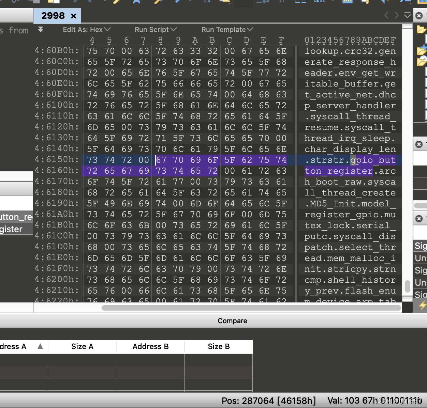Close the side panel containing folder icons
The image size is (427, 408).
419,16
